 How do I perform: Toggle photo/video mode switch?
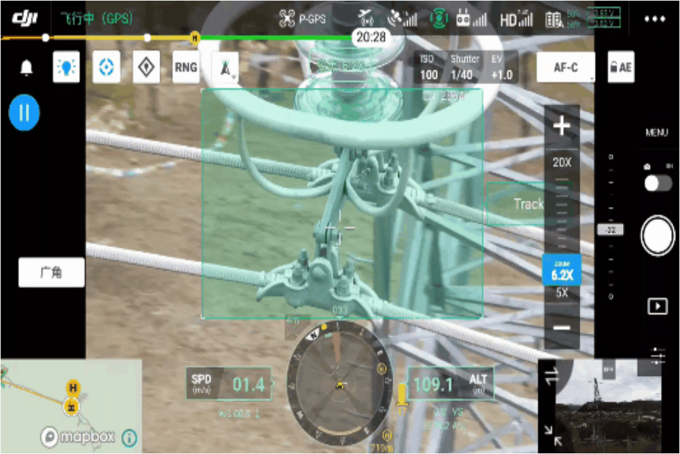click(x=657, y=183)
